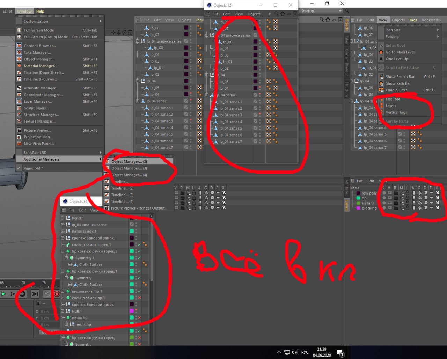Expand петля замок.1 in Objects (4)
Viewport: 447px width, 359px height.
click(63, 231)
